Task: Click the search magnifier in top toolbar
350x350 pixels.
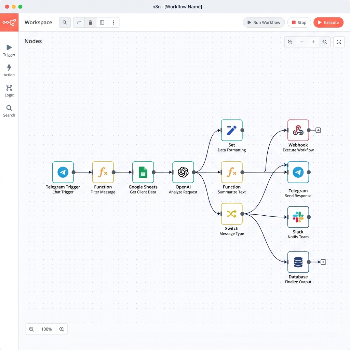Action: point(65,22)
